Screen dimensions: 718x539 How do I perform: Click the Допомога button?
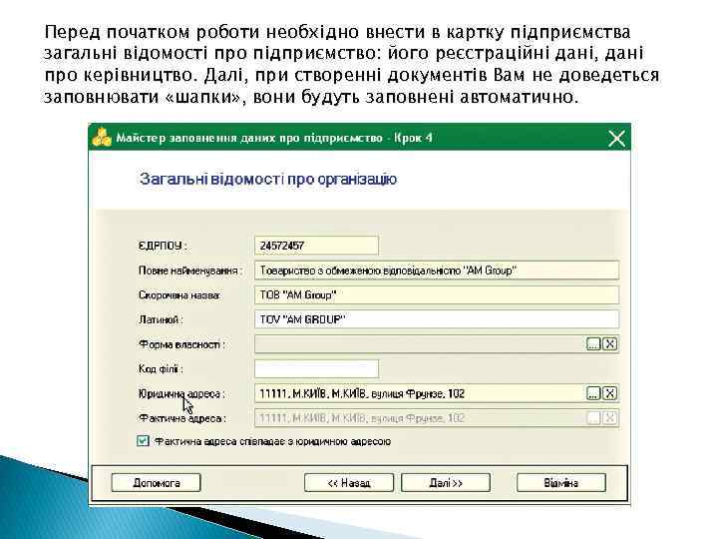click(x=156, y=483)
